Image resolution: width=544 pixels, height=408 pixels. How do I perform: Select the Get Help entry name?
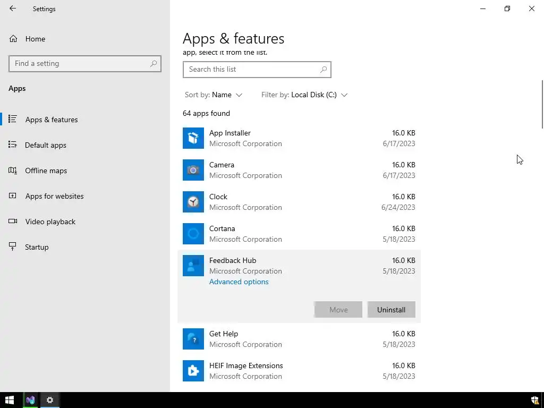coord(224,334)
